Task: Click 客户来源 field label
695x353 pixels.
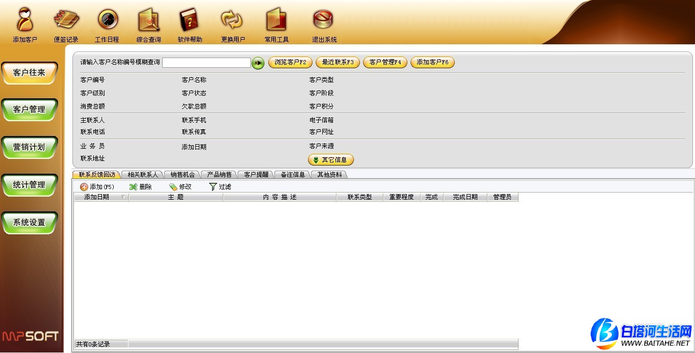Action: pyautogui.click(x=321, y=146)
